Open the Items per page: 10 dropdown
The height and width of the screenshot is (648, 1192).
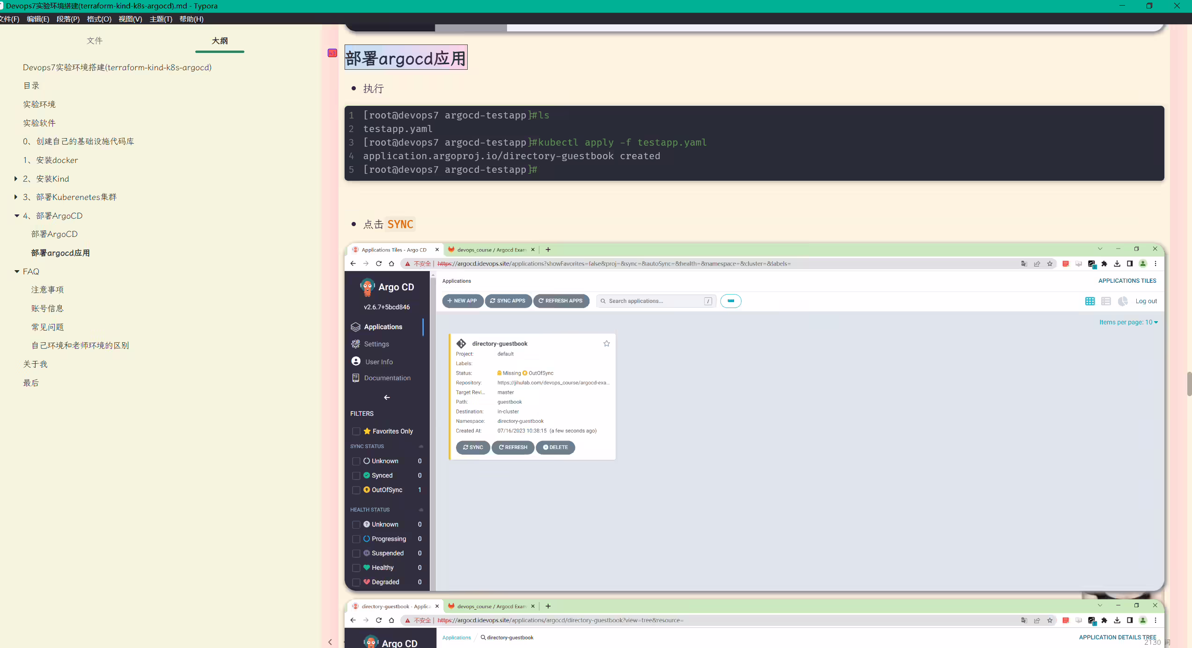point(1128,322)
